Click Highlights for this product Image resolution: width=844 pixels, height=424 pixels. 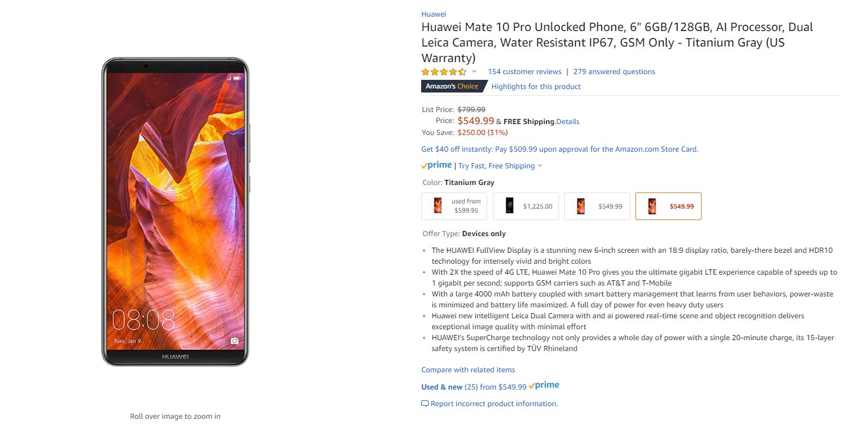(536, 87)
